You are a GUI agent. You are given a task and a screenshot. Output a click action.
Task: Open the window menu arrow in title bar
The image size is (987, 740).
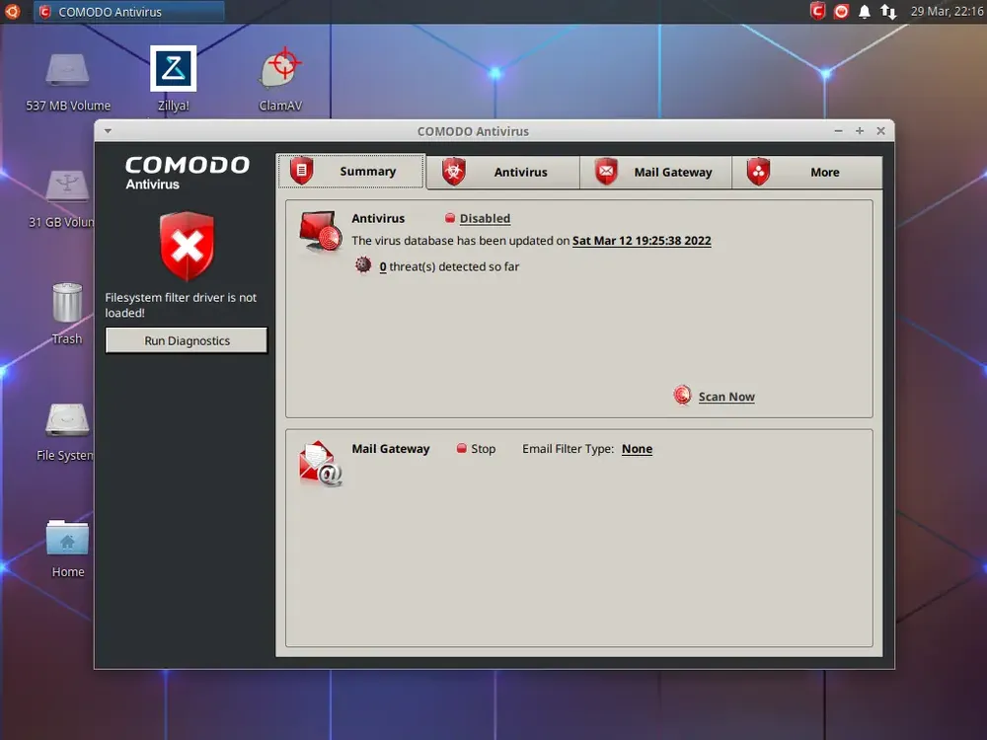tap(109, 131)
